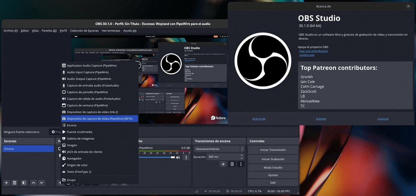Image resolution: width=416 pixels, height=196 pixels.
Task: Move scene up with arrow icon
Action: [33, 183]
